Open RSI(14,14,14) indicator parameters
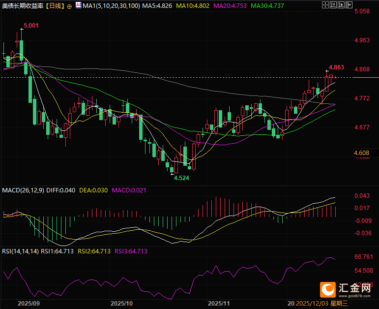379x309 pixels. [20, 251]
